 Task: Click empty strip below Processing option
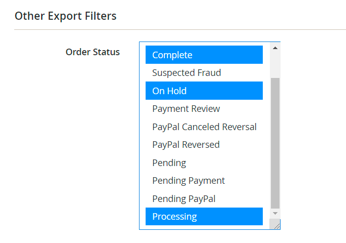(204, 227)
